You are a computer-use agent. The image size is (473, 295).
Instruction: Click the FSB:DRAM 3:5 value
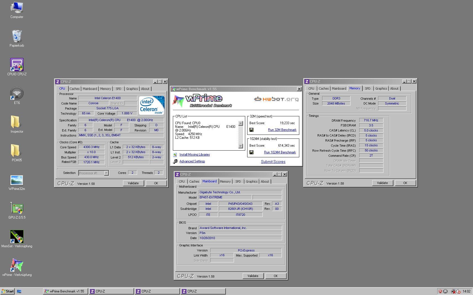point(371,125)
